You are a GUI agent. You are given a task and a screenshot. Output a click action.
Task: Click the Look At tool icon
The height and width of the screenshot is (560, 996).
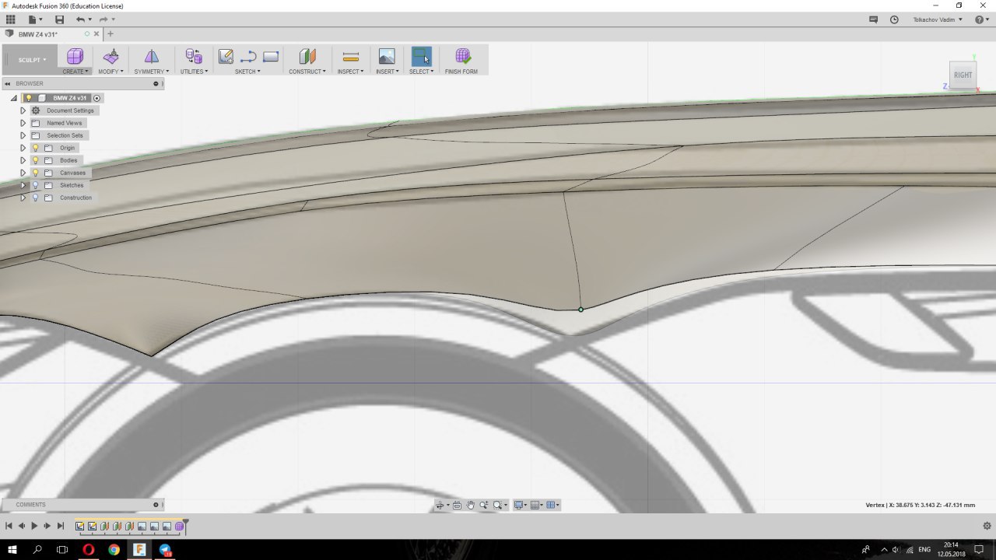tap(458, 506)
